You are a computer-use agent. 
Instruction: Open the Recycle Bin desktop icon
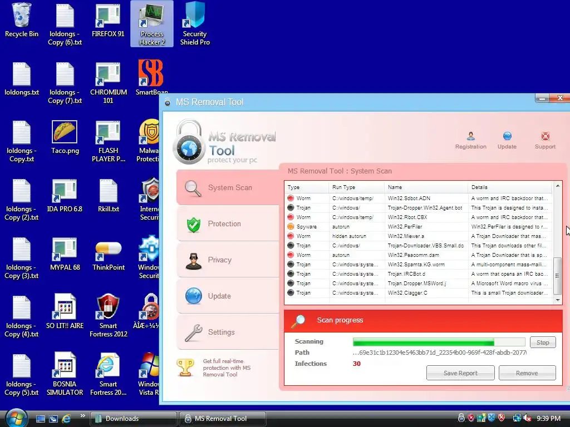pyautogui.click(x=22, y=21)
